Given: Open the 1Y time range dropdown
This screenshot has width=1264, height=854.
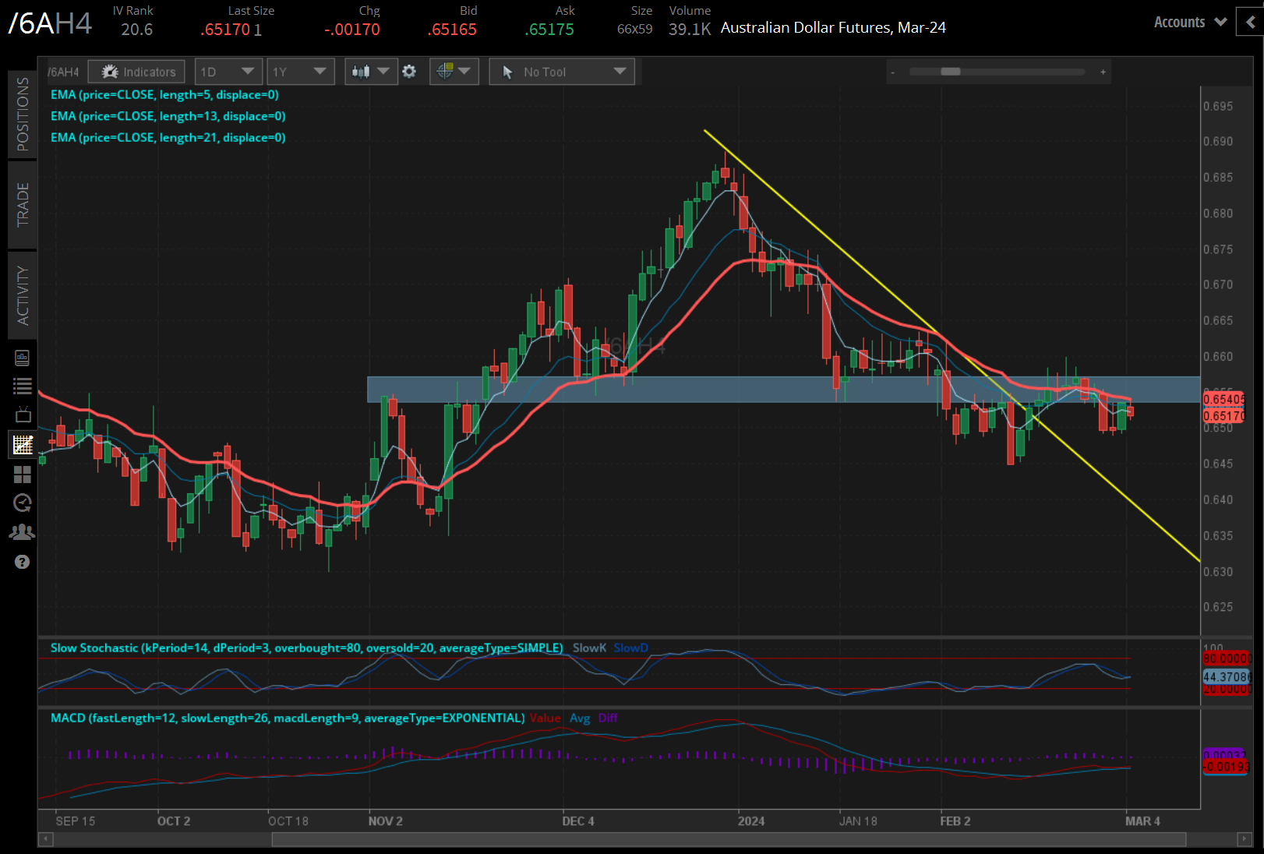Looking at the screenshot, I should click(x=299, y=72).
